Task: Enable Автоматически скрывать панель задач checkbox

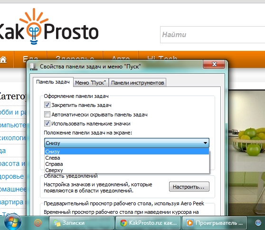Action: 47,115
